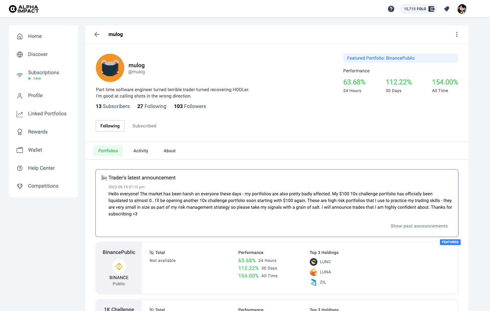Switch to the Activity tab

[x=141, y=151]
